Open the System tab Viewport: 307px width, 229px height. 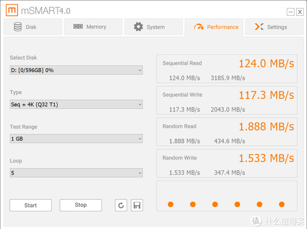pos(153,27)
